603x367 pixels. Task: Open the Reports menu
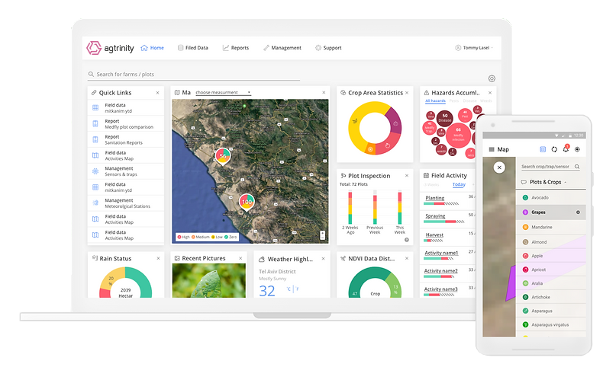pos(236,48)
